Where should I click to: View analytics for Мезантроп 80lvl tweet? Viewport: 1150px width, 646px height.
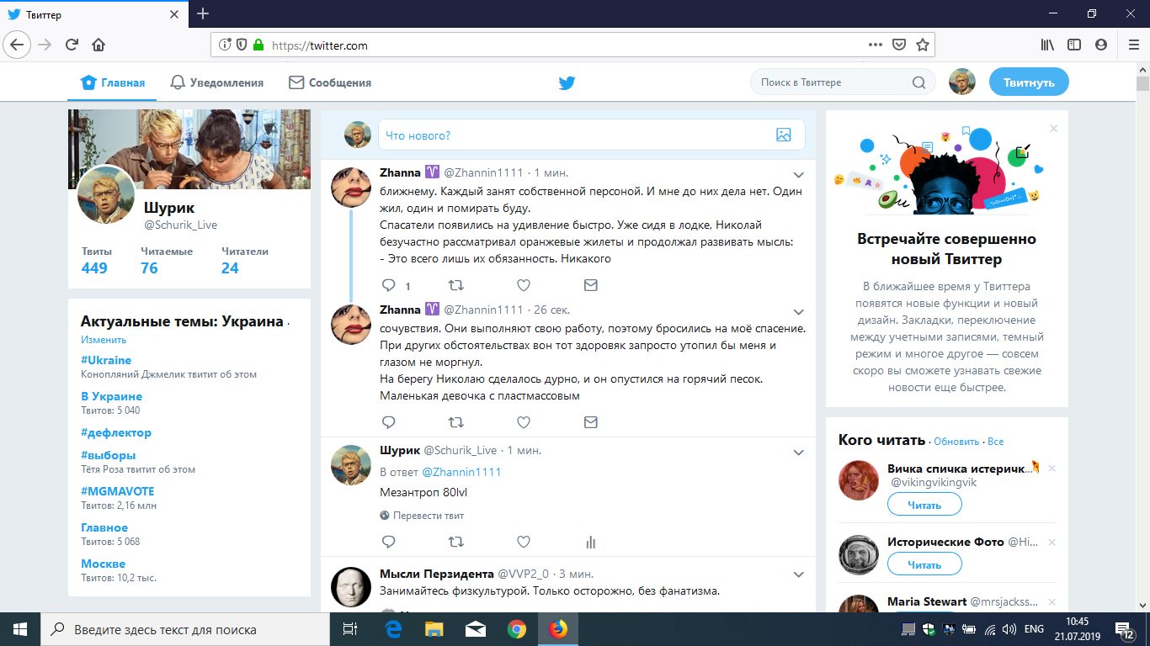coord(590,542)
